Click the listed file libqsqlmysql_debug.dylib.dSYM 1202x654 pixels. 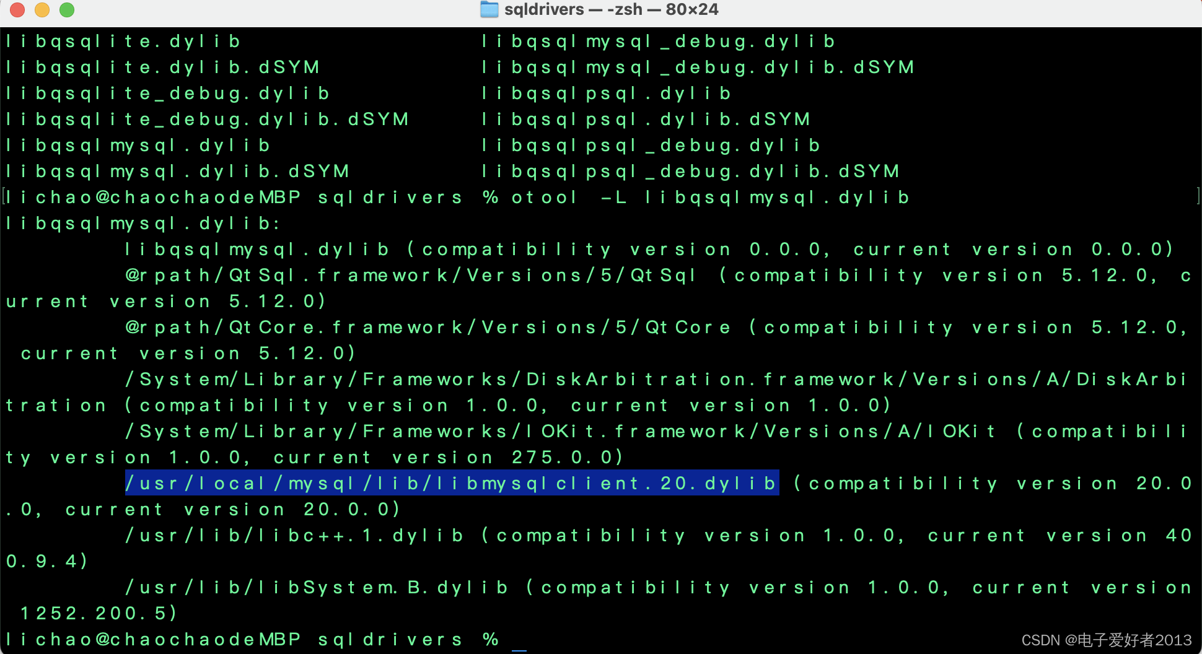pos(698,67)
